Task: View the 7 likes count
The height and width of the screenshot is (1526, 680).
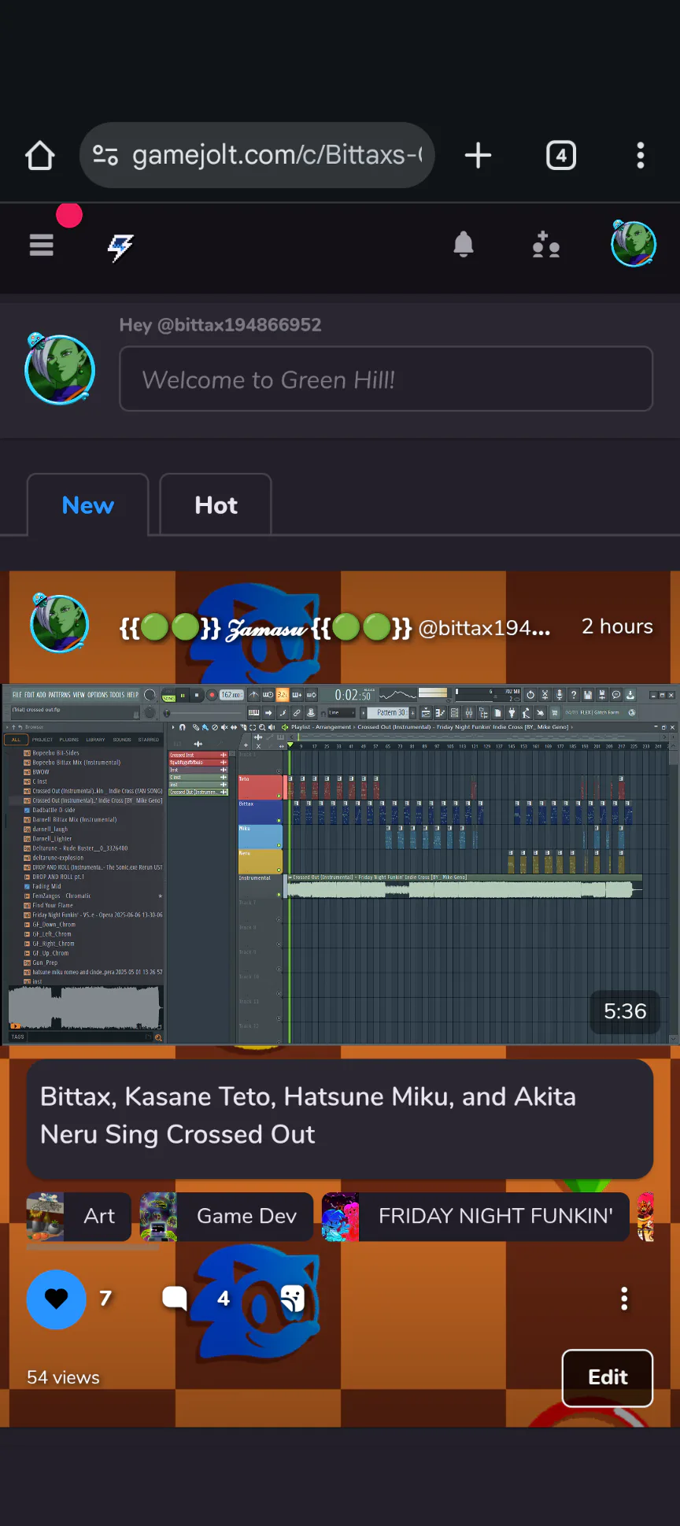Action: tap(105, 1299)
